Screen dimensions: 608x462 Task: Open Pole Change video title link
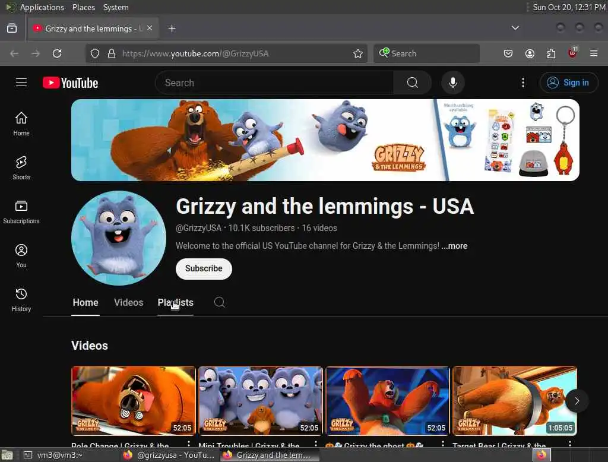coord(120,445)
